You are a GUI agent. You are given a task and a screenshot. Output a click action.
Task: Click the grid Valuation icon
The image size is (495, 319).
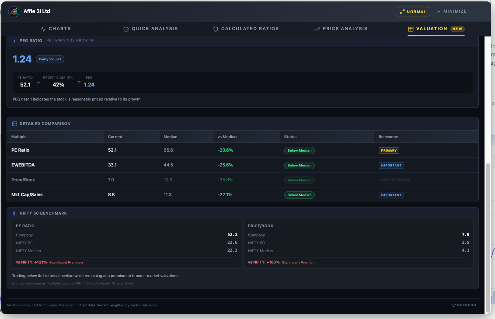[x=410, y=28]
